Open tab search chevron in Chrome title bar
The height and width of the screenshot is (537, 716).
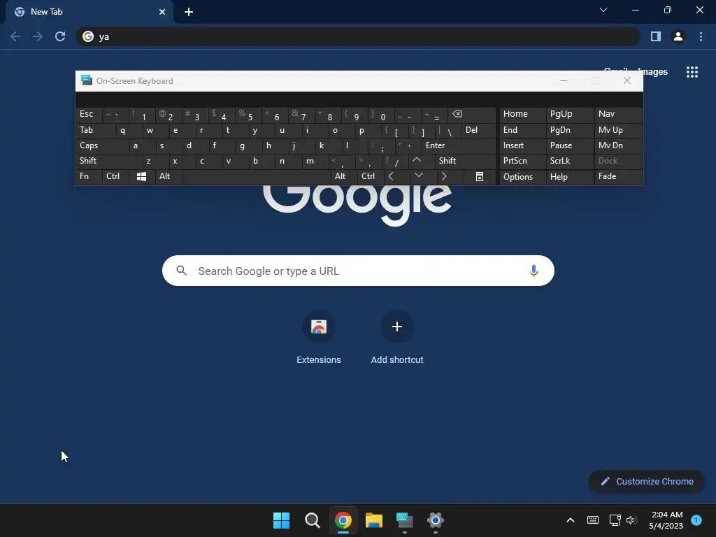603,10
